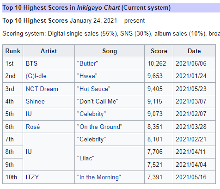The image size is (220, 189).
Task: Click the Song column header
Action: [x=110, y=51]
